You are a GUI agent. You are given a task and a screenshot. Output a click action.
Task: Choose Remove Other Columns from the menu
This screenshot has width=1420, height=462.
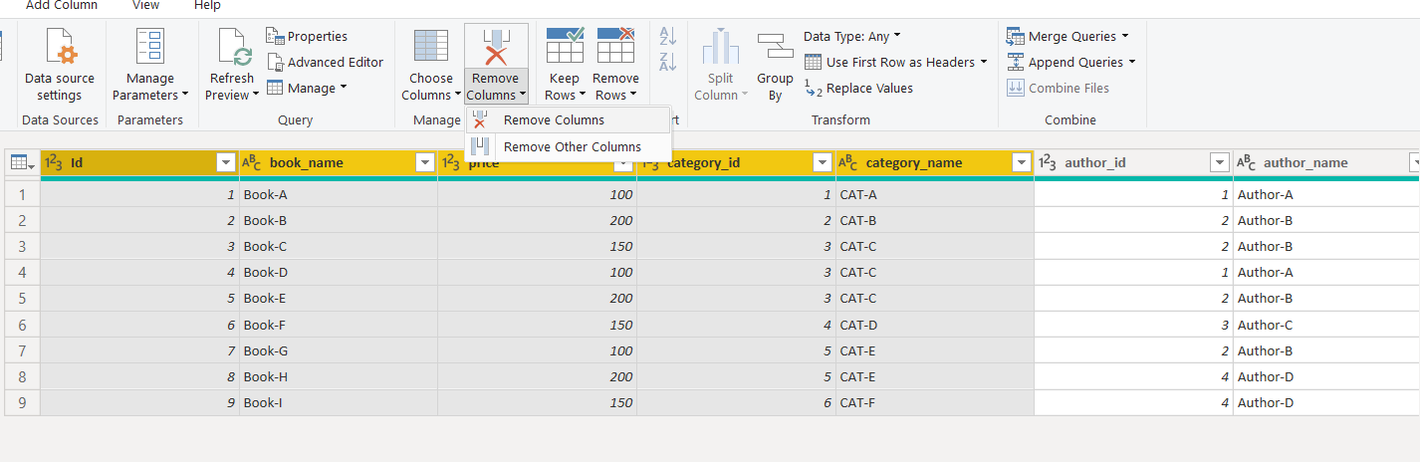[x=572, y=146]
